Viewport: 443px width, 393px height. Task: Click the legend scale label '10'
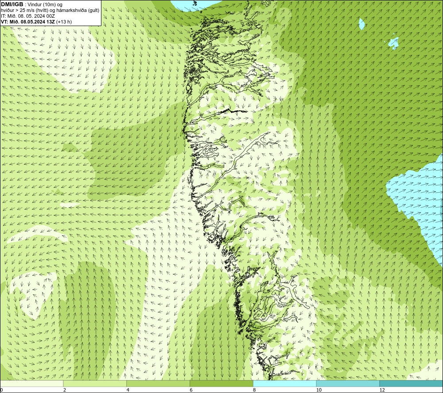point(319,390)
